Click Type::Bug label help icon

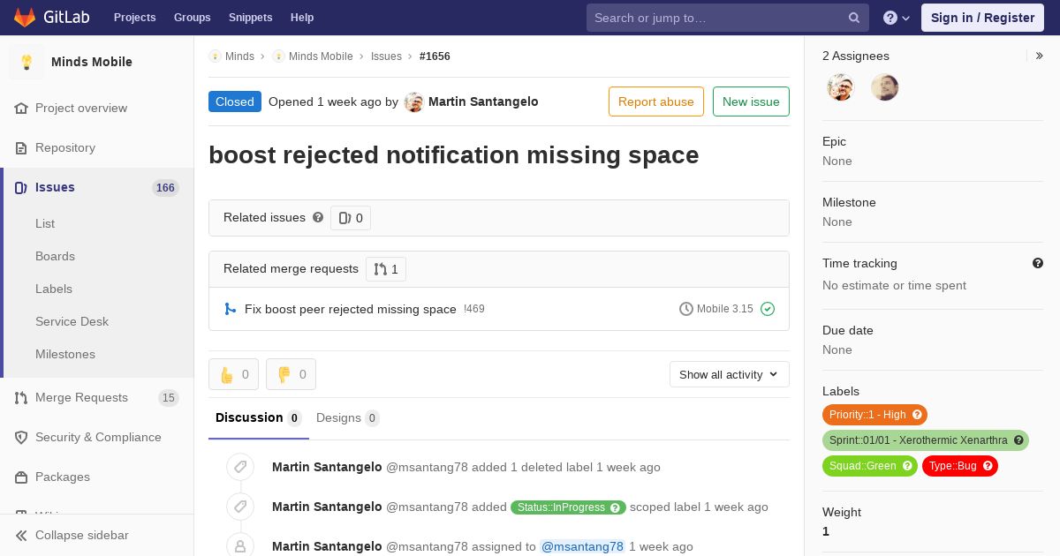988,466
